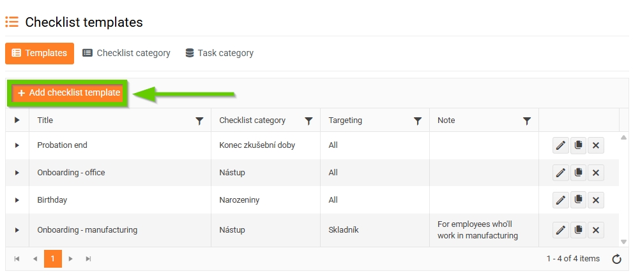
Task: Go to the last page of results
Action: tap(88, 259)
